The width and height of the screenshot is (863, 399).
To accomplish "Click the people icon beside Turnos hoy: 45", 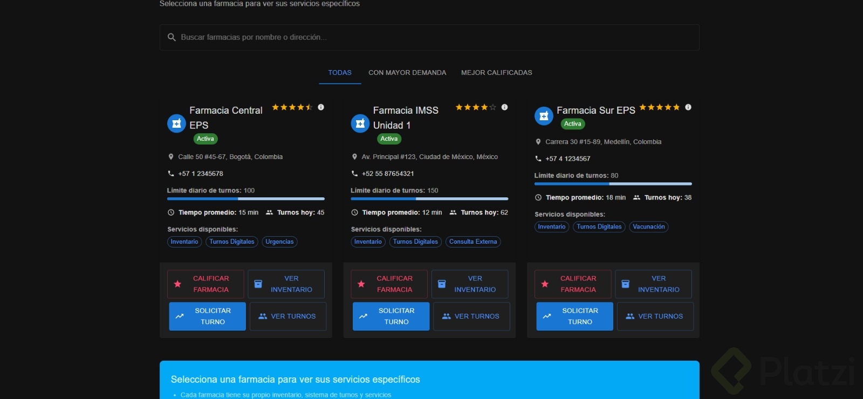I will pyautogui.click(x=269, y=212).
